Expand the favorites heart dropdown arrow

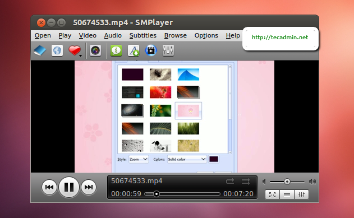80,55
